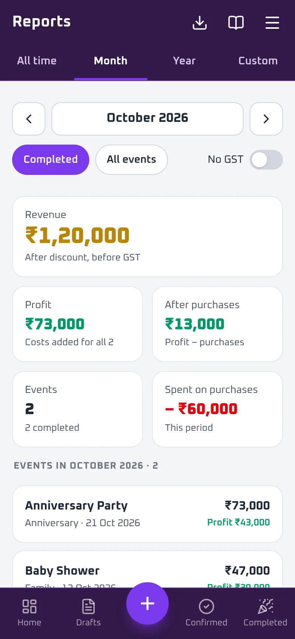Switch to the All time tab
The height and width of the screenshot is (639, 295).
[x=37, y=61]
